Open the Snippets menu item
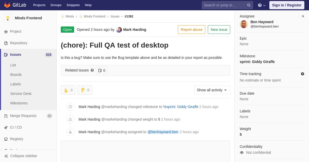Viewport: 309px width, 162px height. 73,5
